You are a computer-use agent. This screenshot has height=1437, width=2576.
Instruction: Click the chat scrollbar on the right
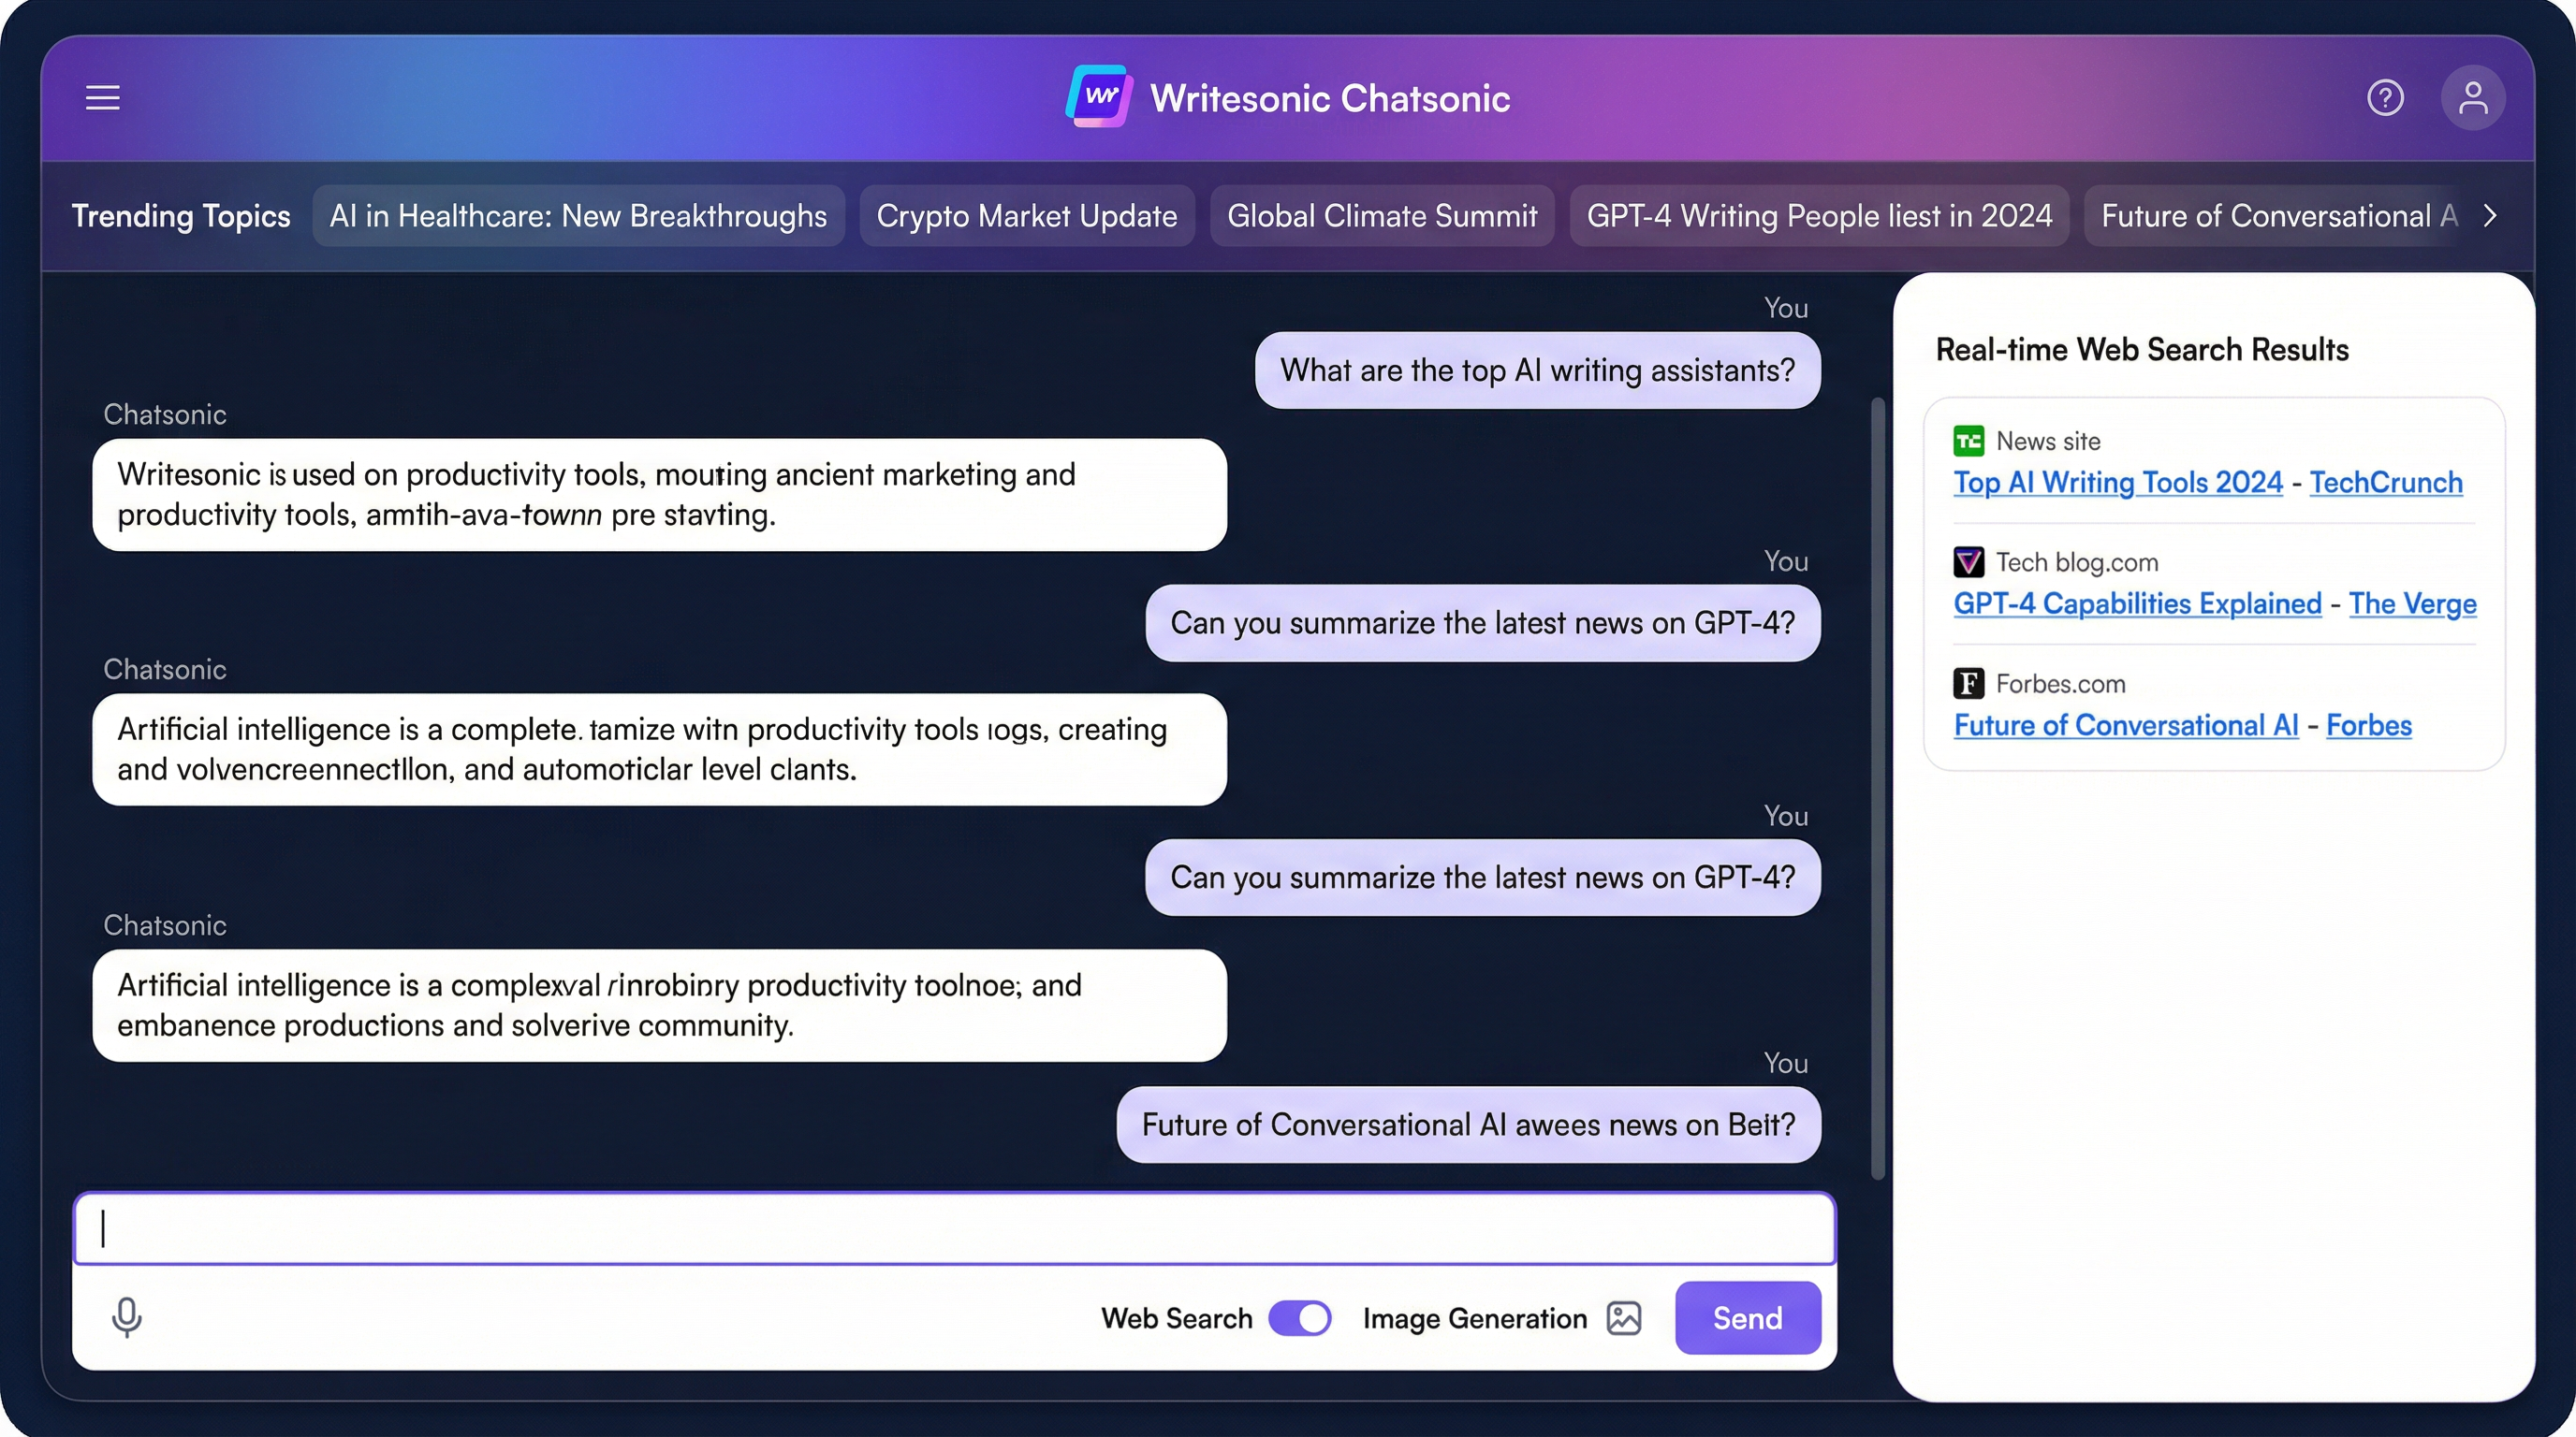pyautogui.click(x=1878, y=790)
